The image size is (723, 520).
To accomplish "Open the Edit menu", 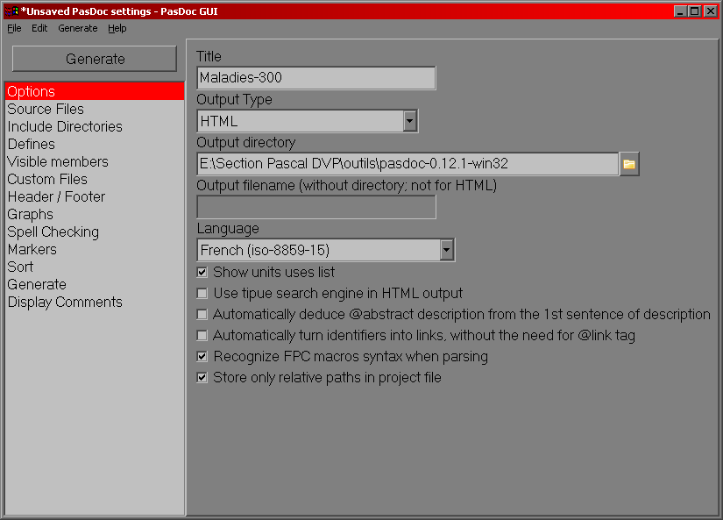I will click(x=39, y=28).
